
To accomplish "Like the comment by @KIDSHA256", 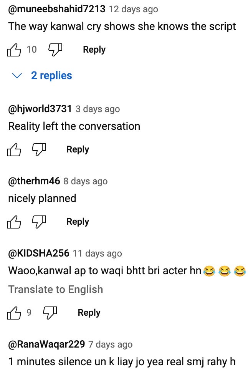I will (x=14, y=313).
